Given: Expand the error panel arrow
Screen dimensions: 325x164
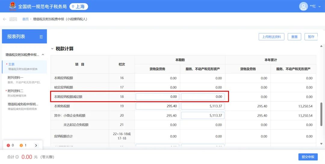Looking at the screenshot, I should tap(36, 145).
